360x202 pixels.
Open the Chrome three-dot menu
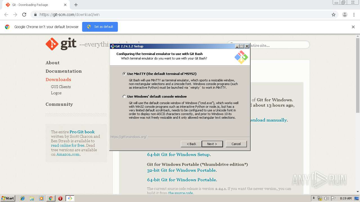pos(354,15)
